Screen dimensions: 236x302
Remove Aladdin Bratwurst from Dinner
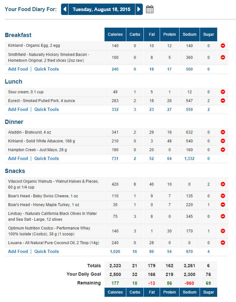(223, 132)
